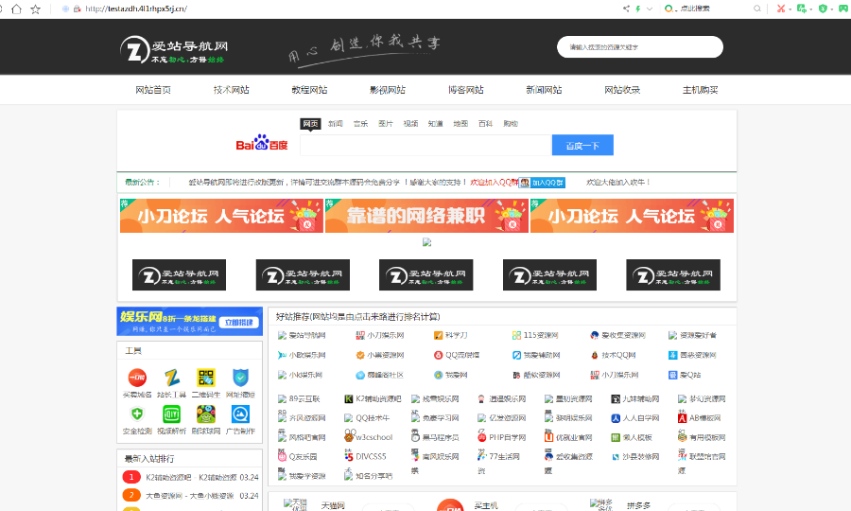The image size is (851, 511).
Task: Select the 百科 search tab
Action: coord(485,124)
